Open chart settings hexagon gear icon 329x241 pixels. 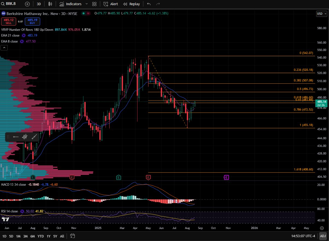coord(322,228)
